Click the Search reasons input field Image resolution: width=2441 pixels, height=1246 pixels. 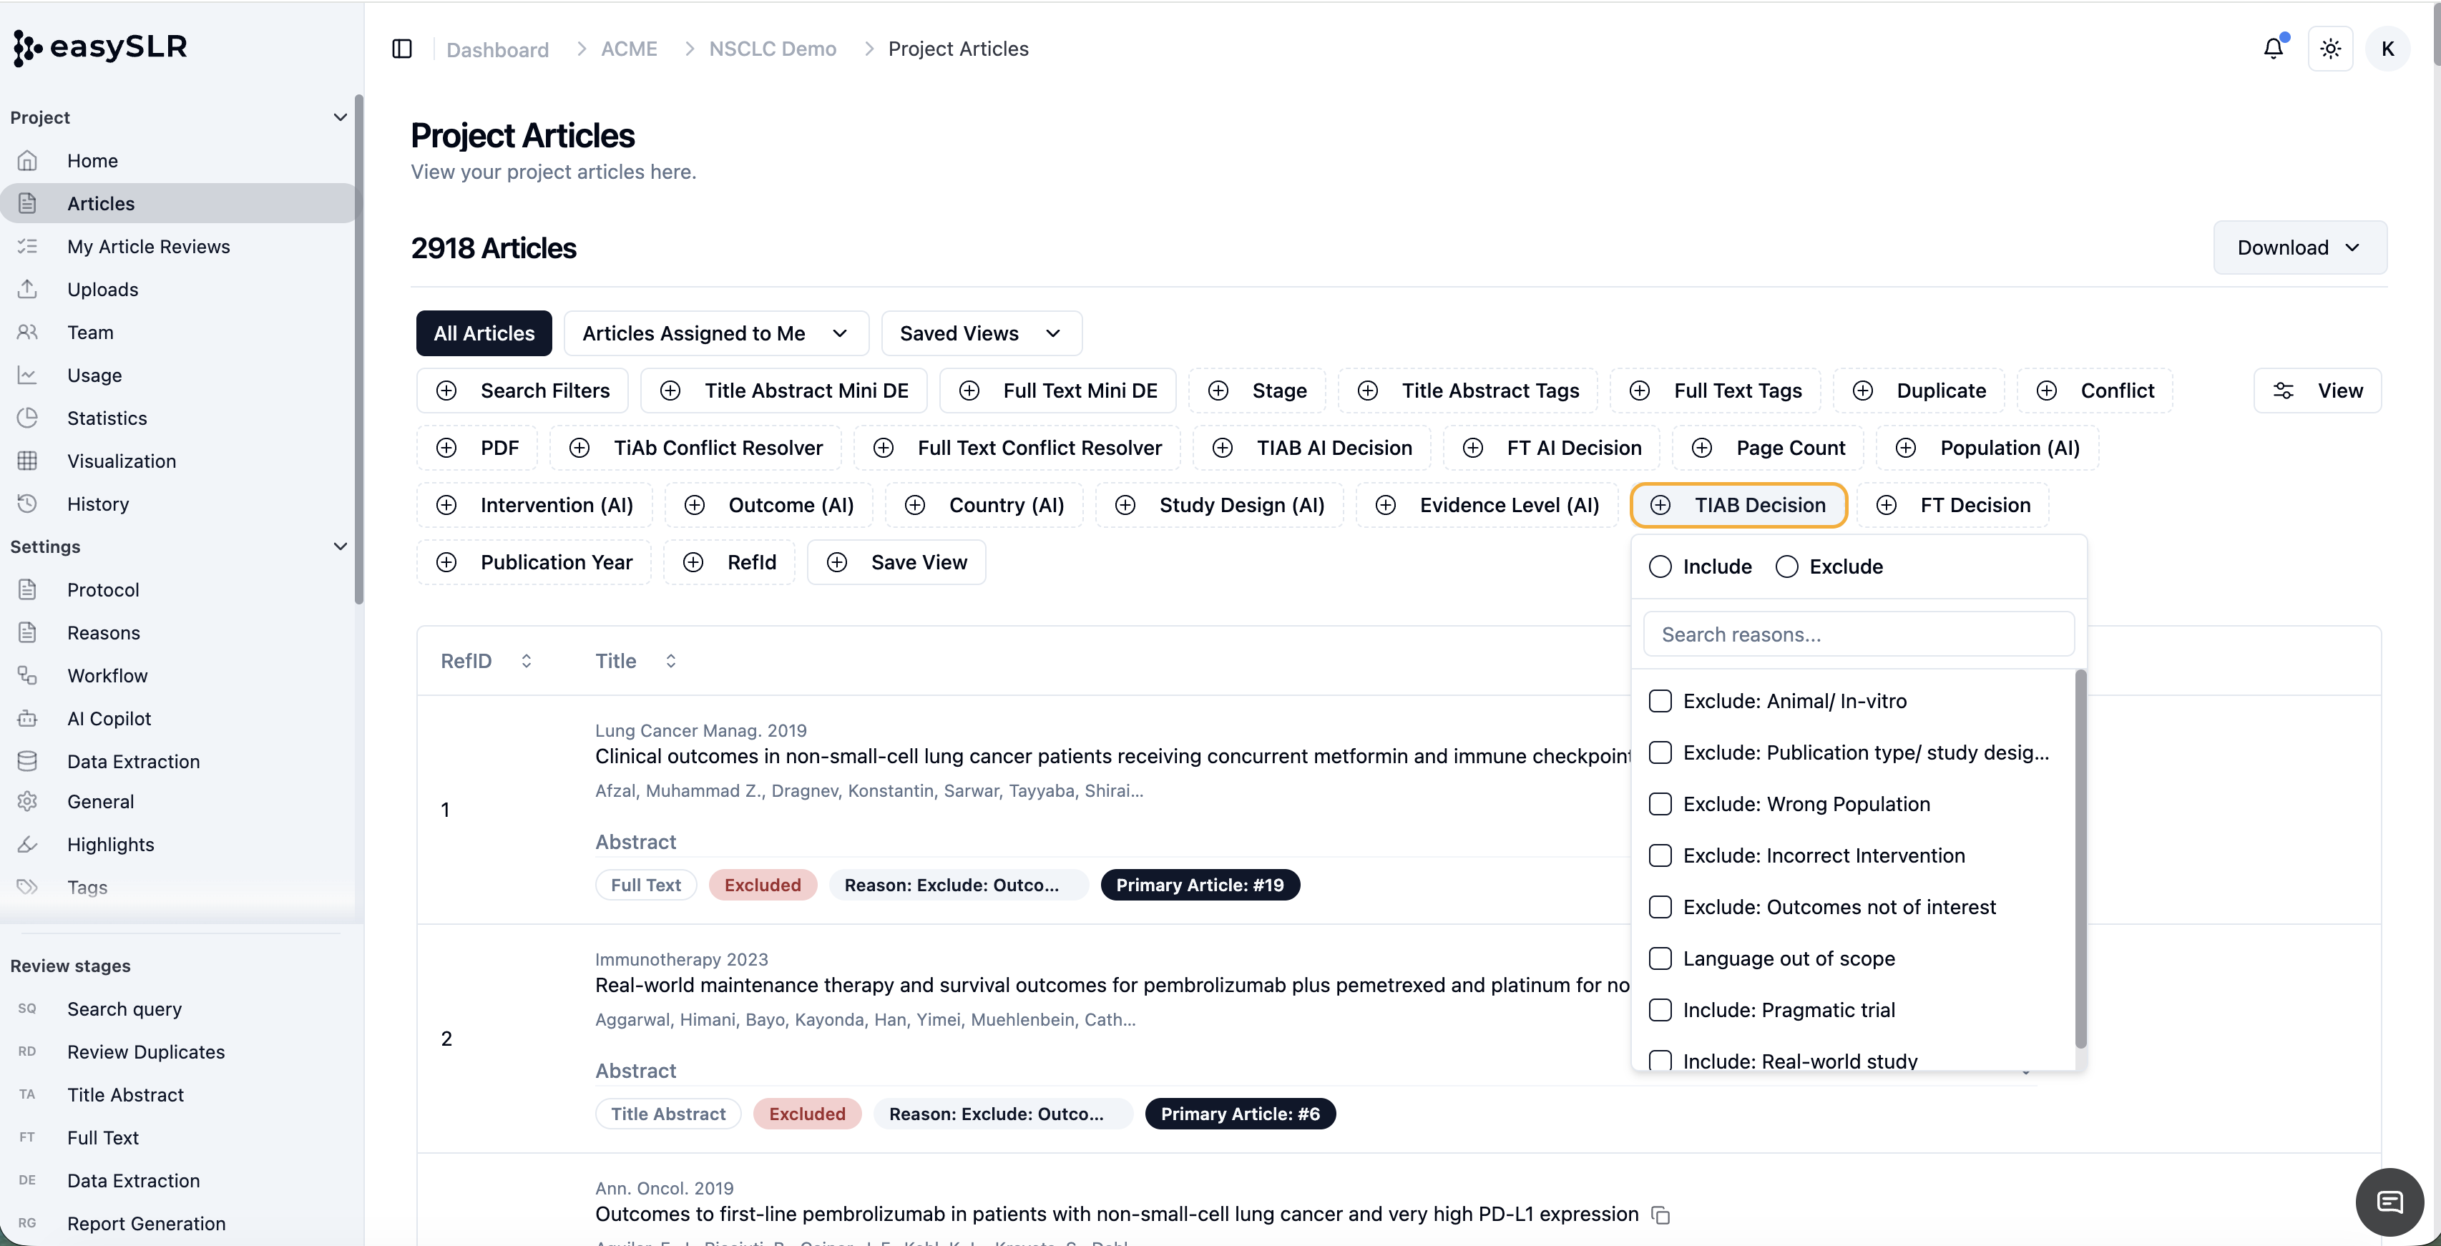[1858, 634]
